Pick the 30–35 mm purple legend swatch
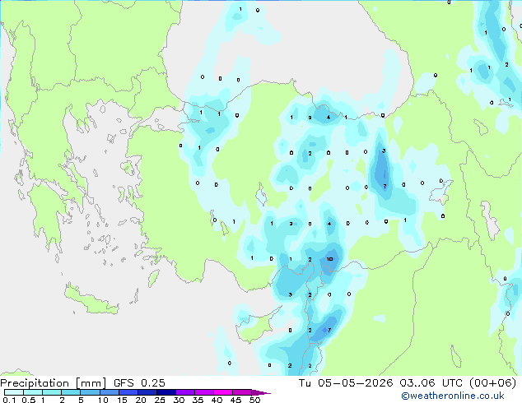 pos(185,392)
